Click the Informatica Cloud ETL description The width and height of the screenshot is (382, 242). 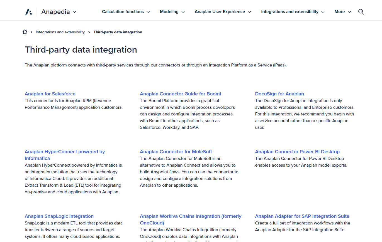pos(73,179)
